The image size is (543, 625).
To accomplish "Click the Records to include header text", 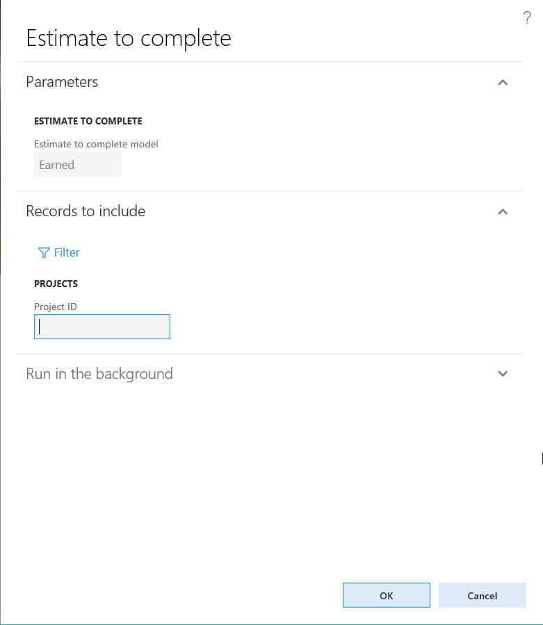I will click(86, 211).
